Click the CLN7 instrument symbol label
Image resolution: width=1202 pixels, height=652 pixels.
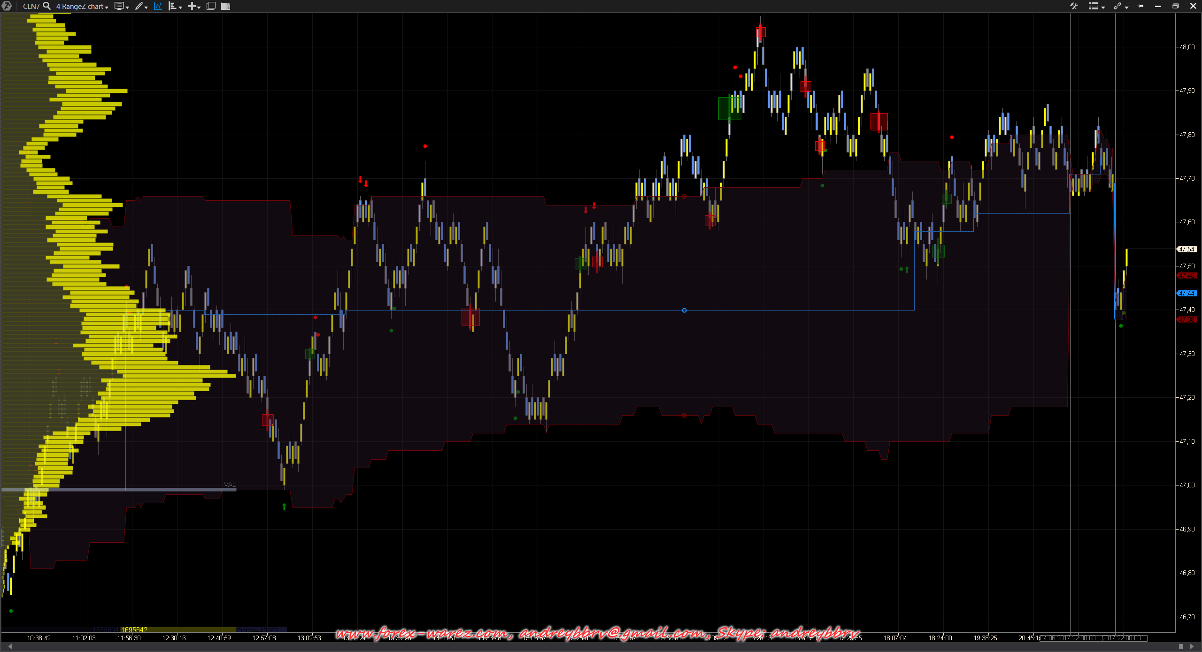click(x=31, y=7)
